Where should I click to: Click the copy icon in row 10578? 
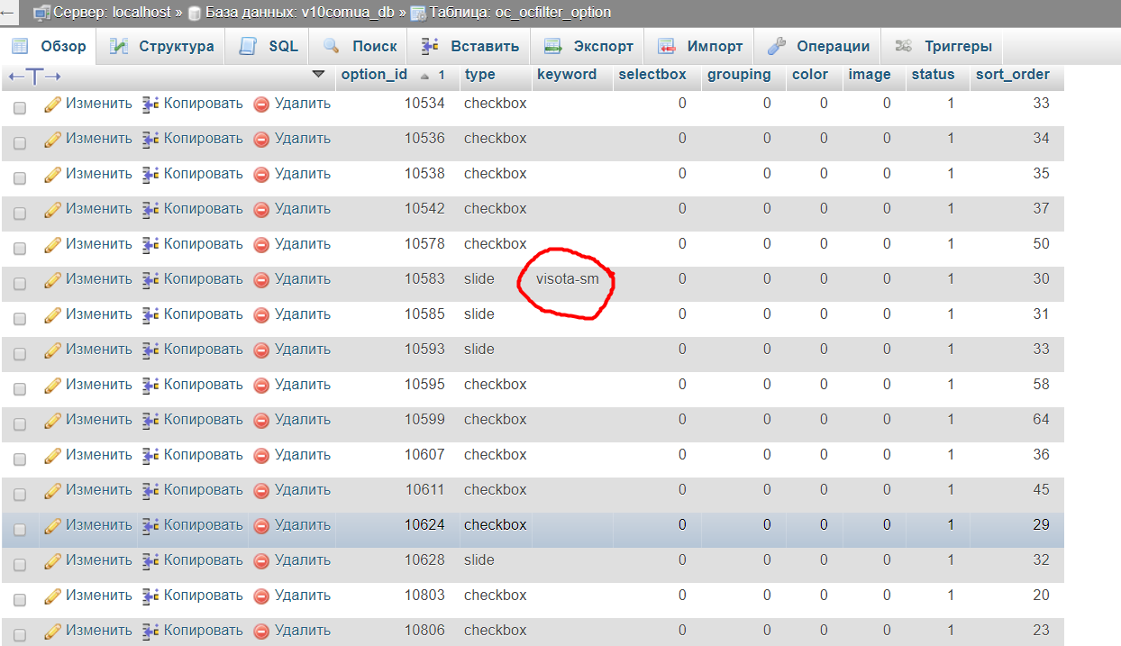click(x=150, y=244)
